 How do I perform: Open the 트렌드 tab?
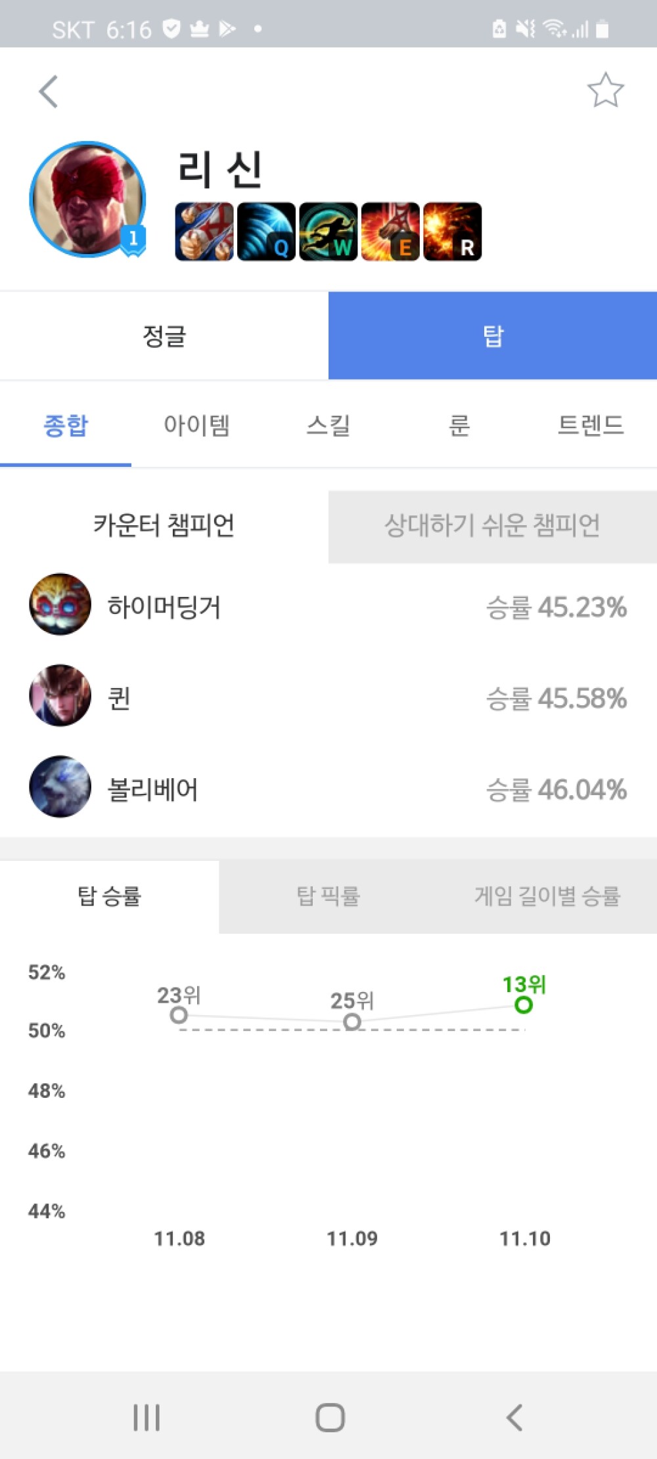click(591, 425)
